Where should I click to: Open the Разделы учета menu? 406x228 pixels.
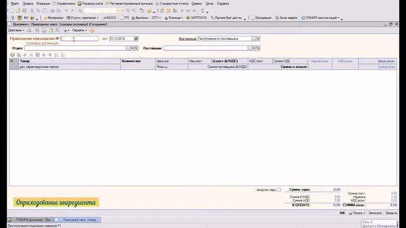pos(90,4)
